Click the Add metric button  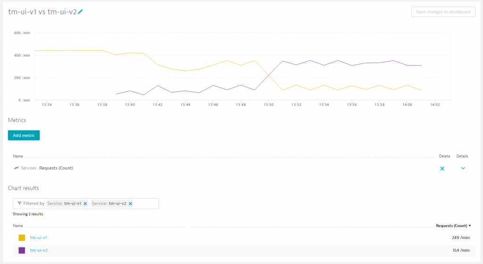point(24,136)
